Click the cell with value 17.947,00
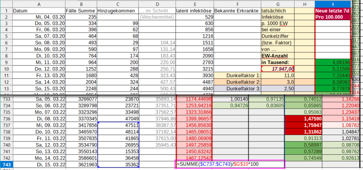The width and height of the screenshot is (363, 170). pyautogui.click(x=278, y=69)
